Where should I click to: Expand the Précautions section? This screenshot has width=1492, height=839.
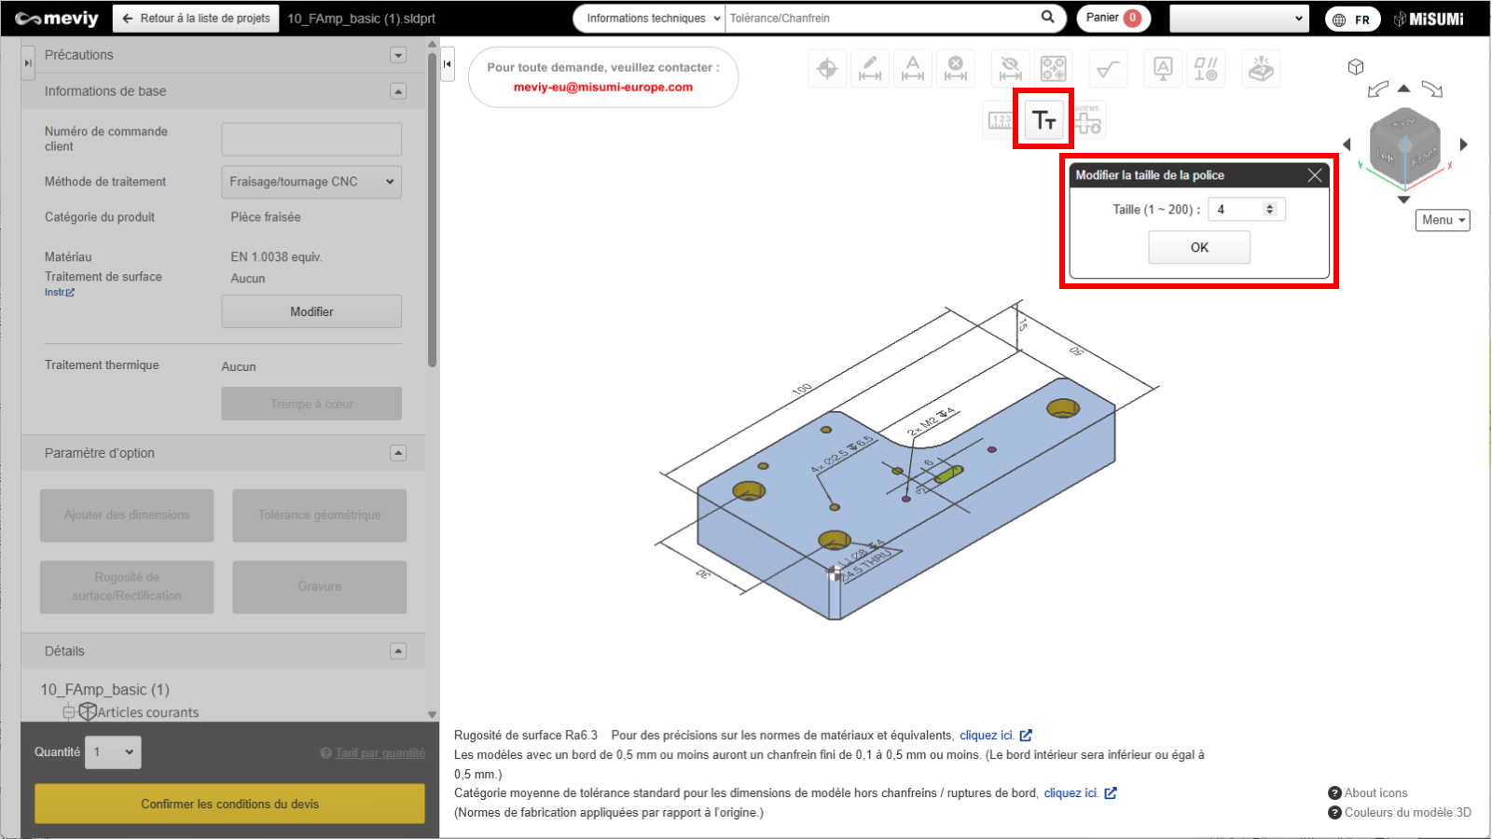(x=398, y=55)
